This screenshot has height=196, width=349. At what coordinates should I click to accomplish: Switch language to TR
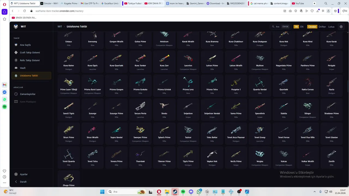coord(296,27)
